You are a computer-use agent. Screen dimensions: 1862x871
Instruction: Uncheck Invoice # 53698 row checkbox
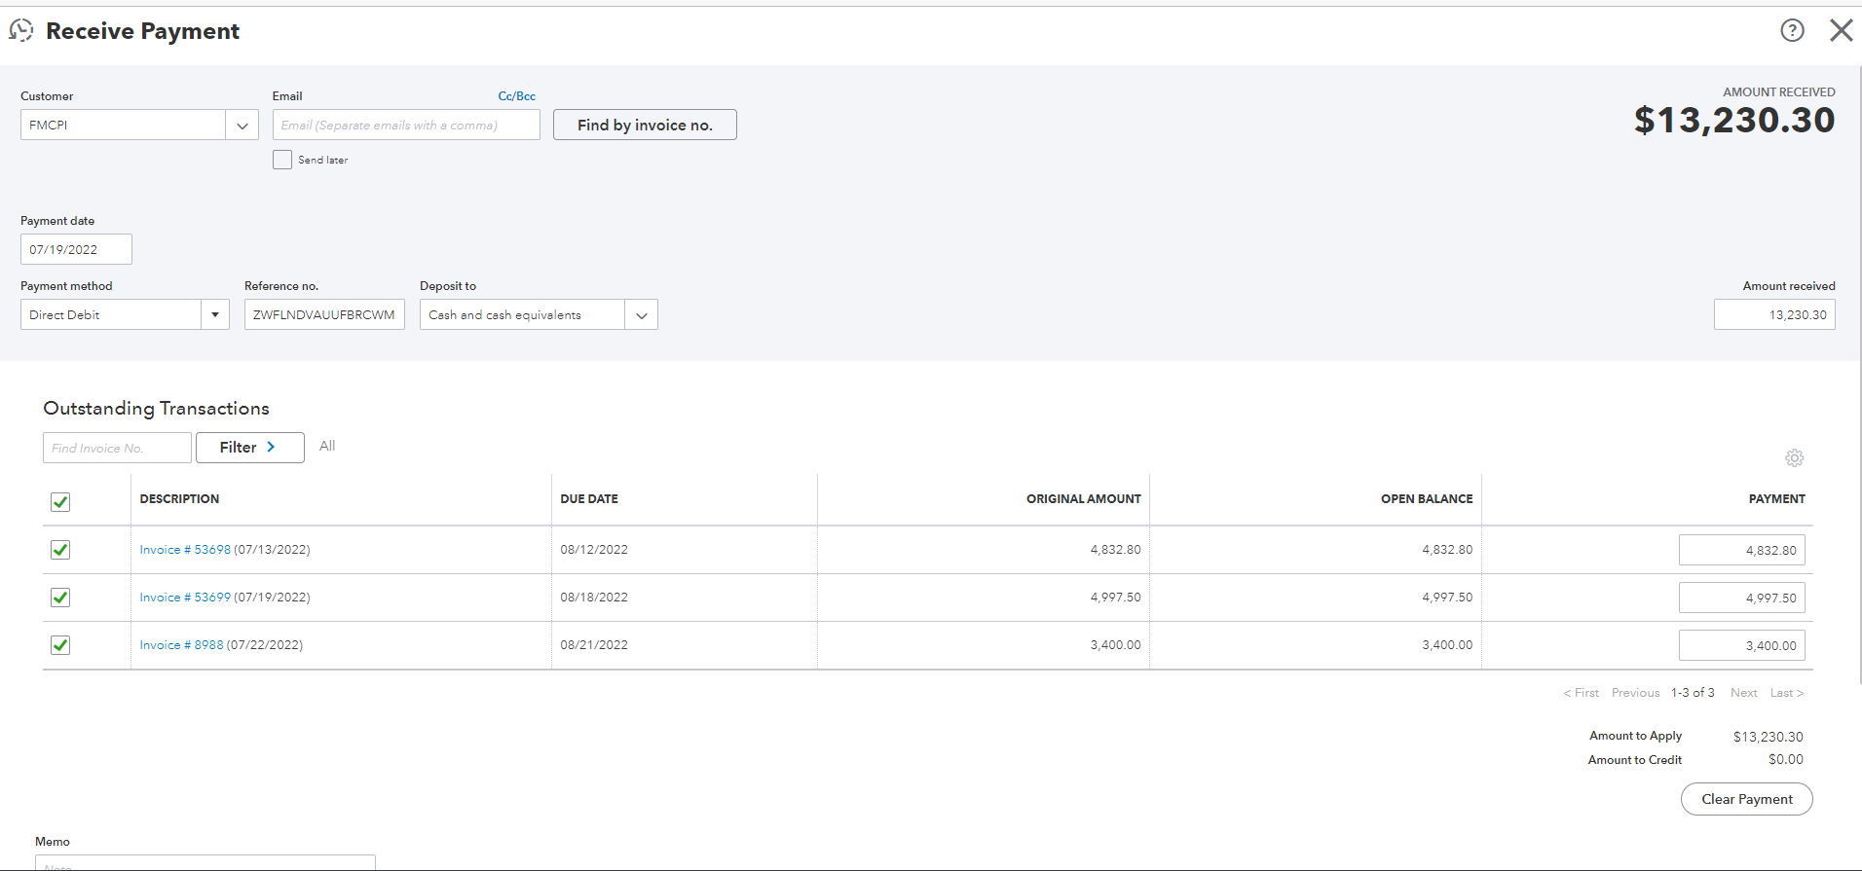[60, 550]
